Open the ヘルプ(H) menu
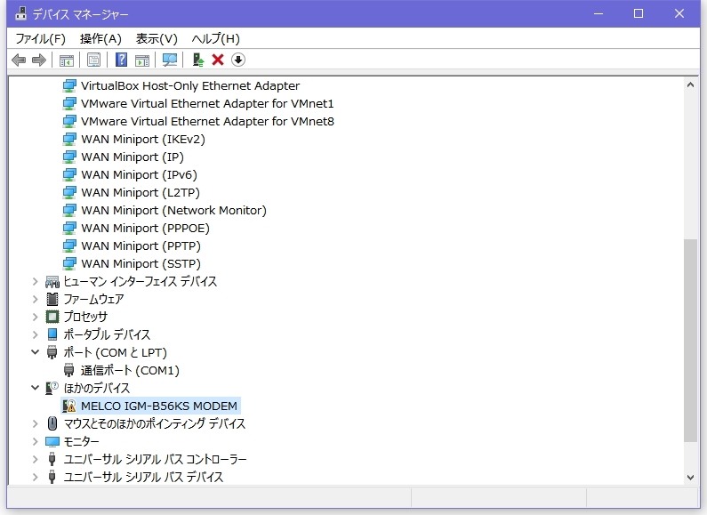Image resolution: width=707 pixels, height=515 pixels. click(215, 39)
